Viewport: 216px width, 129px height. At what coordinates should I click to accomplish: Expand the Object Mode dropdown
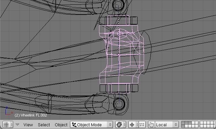coord(92,125)
